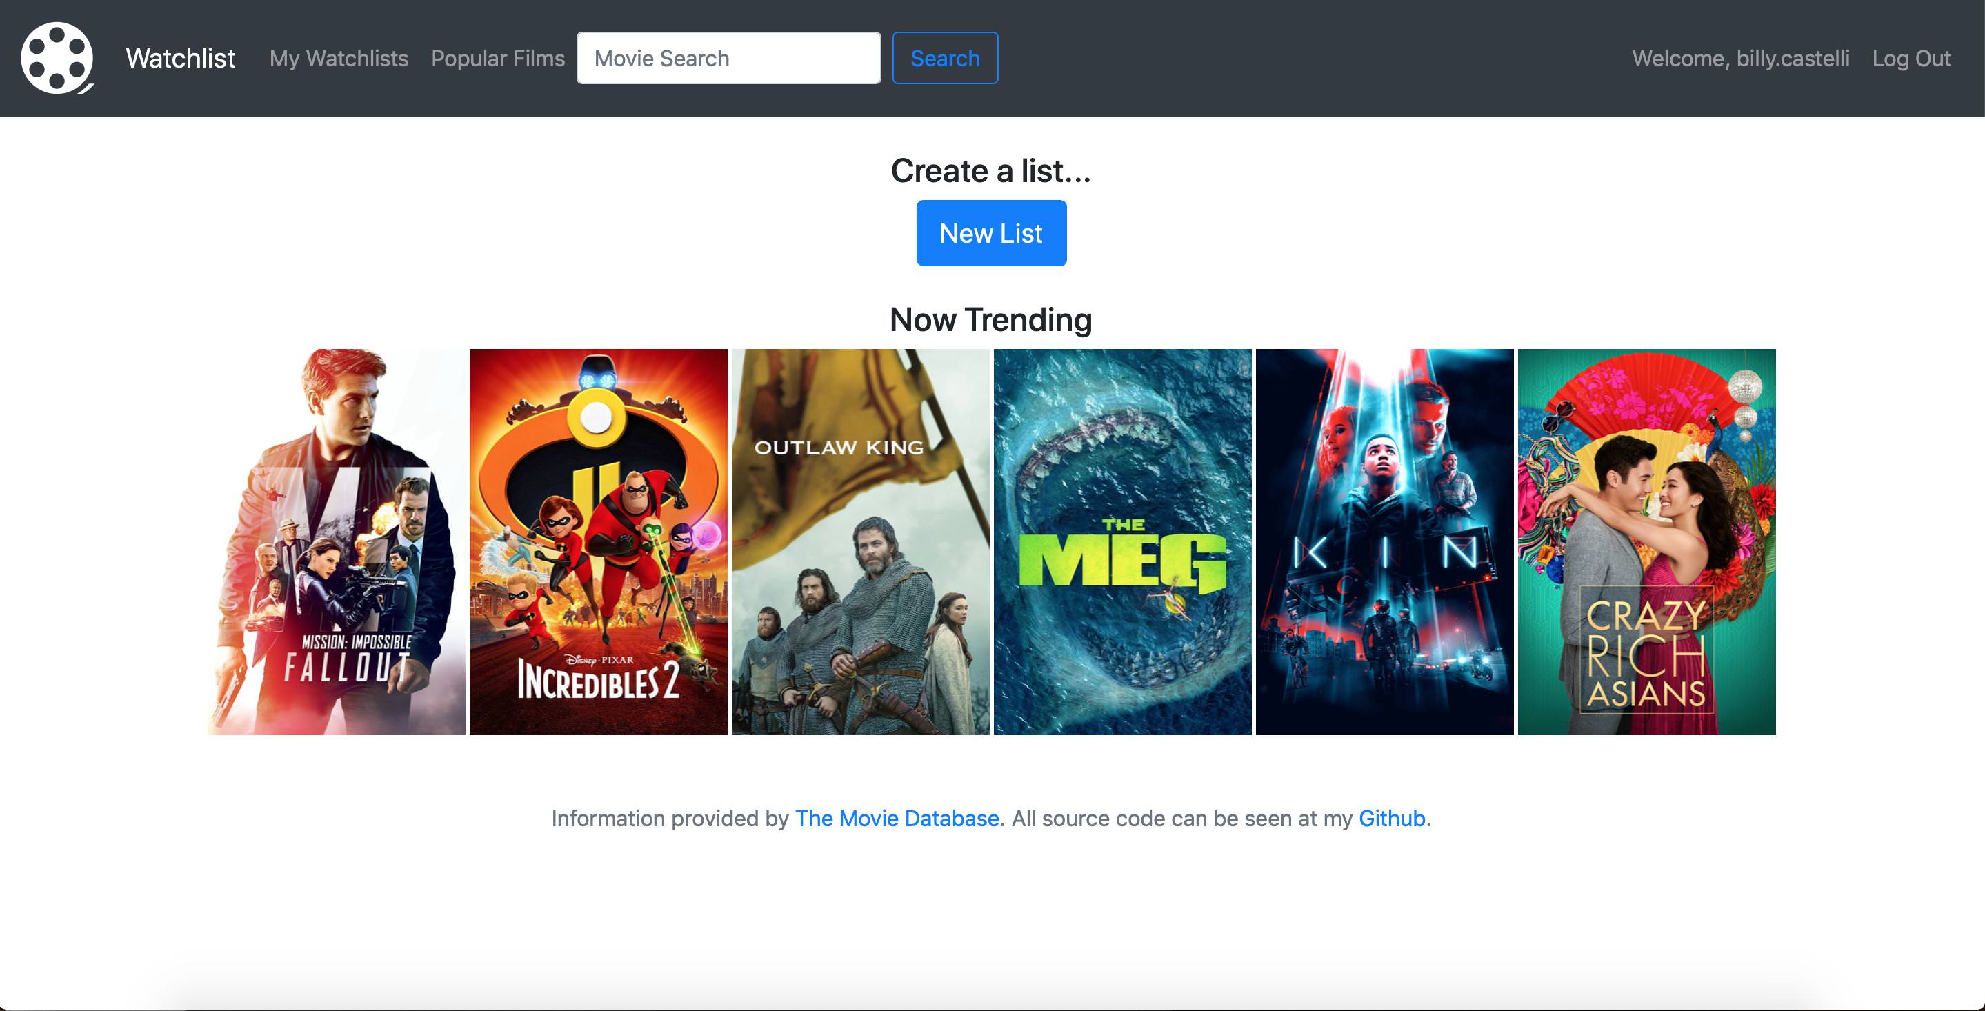This screenshot has height=1011, width=1985.
Task: Visit The Movie Database link
Action: pyautogui.click(x=897, y=819)
